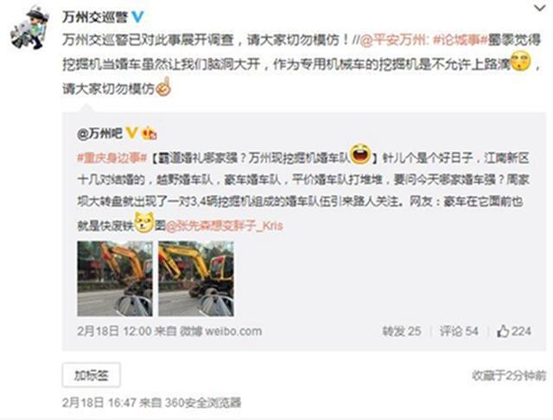Click the laughing face emoji in headline

pyautogui.click(x=360, y=154)
